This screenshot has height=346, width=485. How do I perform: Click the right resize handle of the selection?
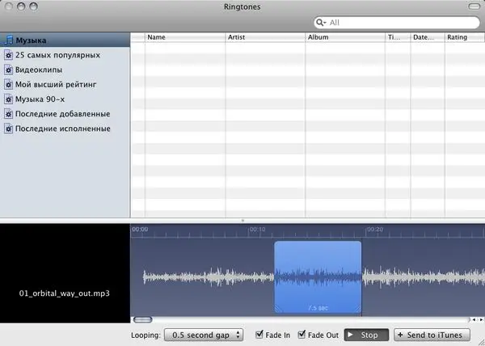(x=358, y=309)
